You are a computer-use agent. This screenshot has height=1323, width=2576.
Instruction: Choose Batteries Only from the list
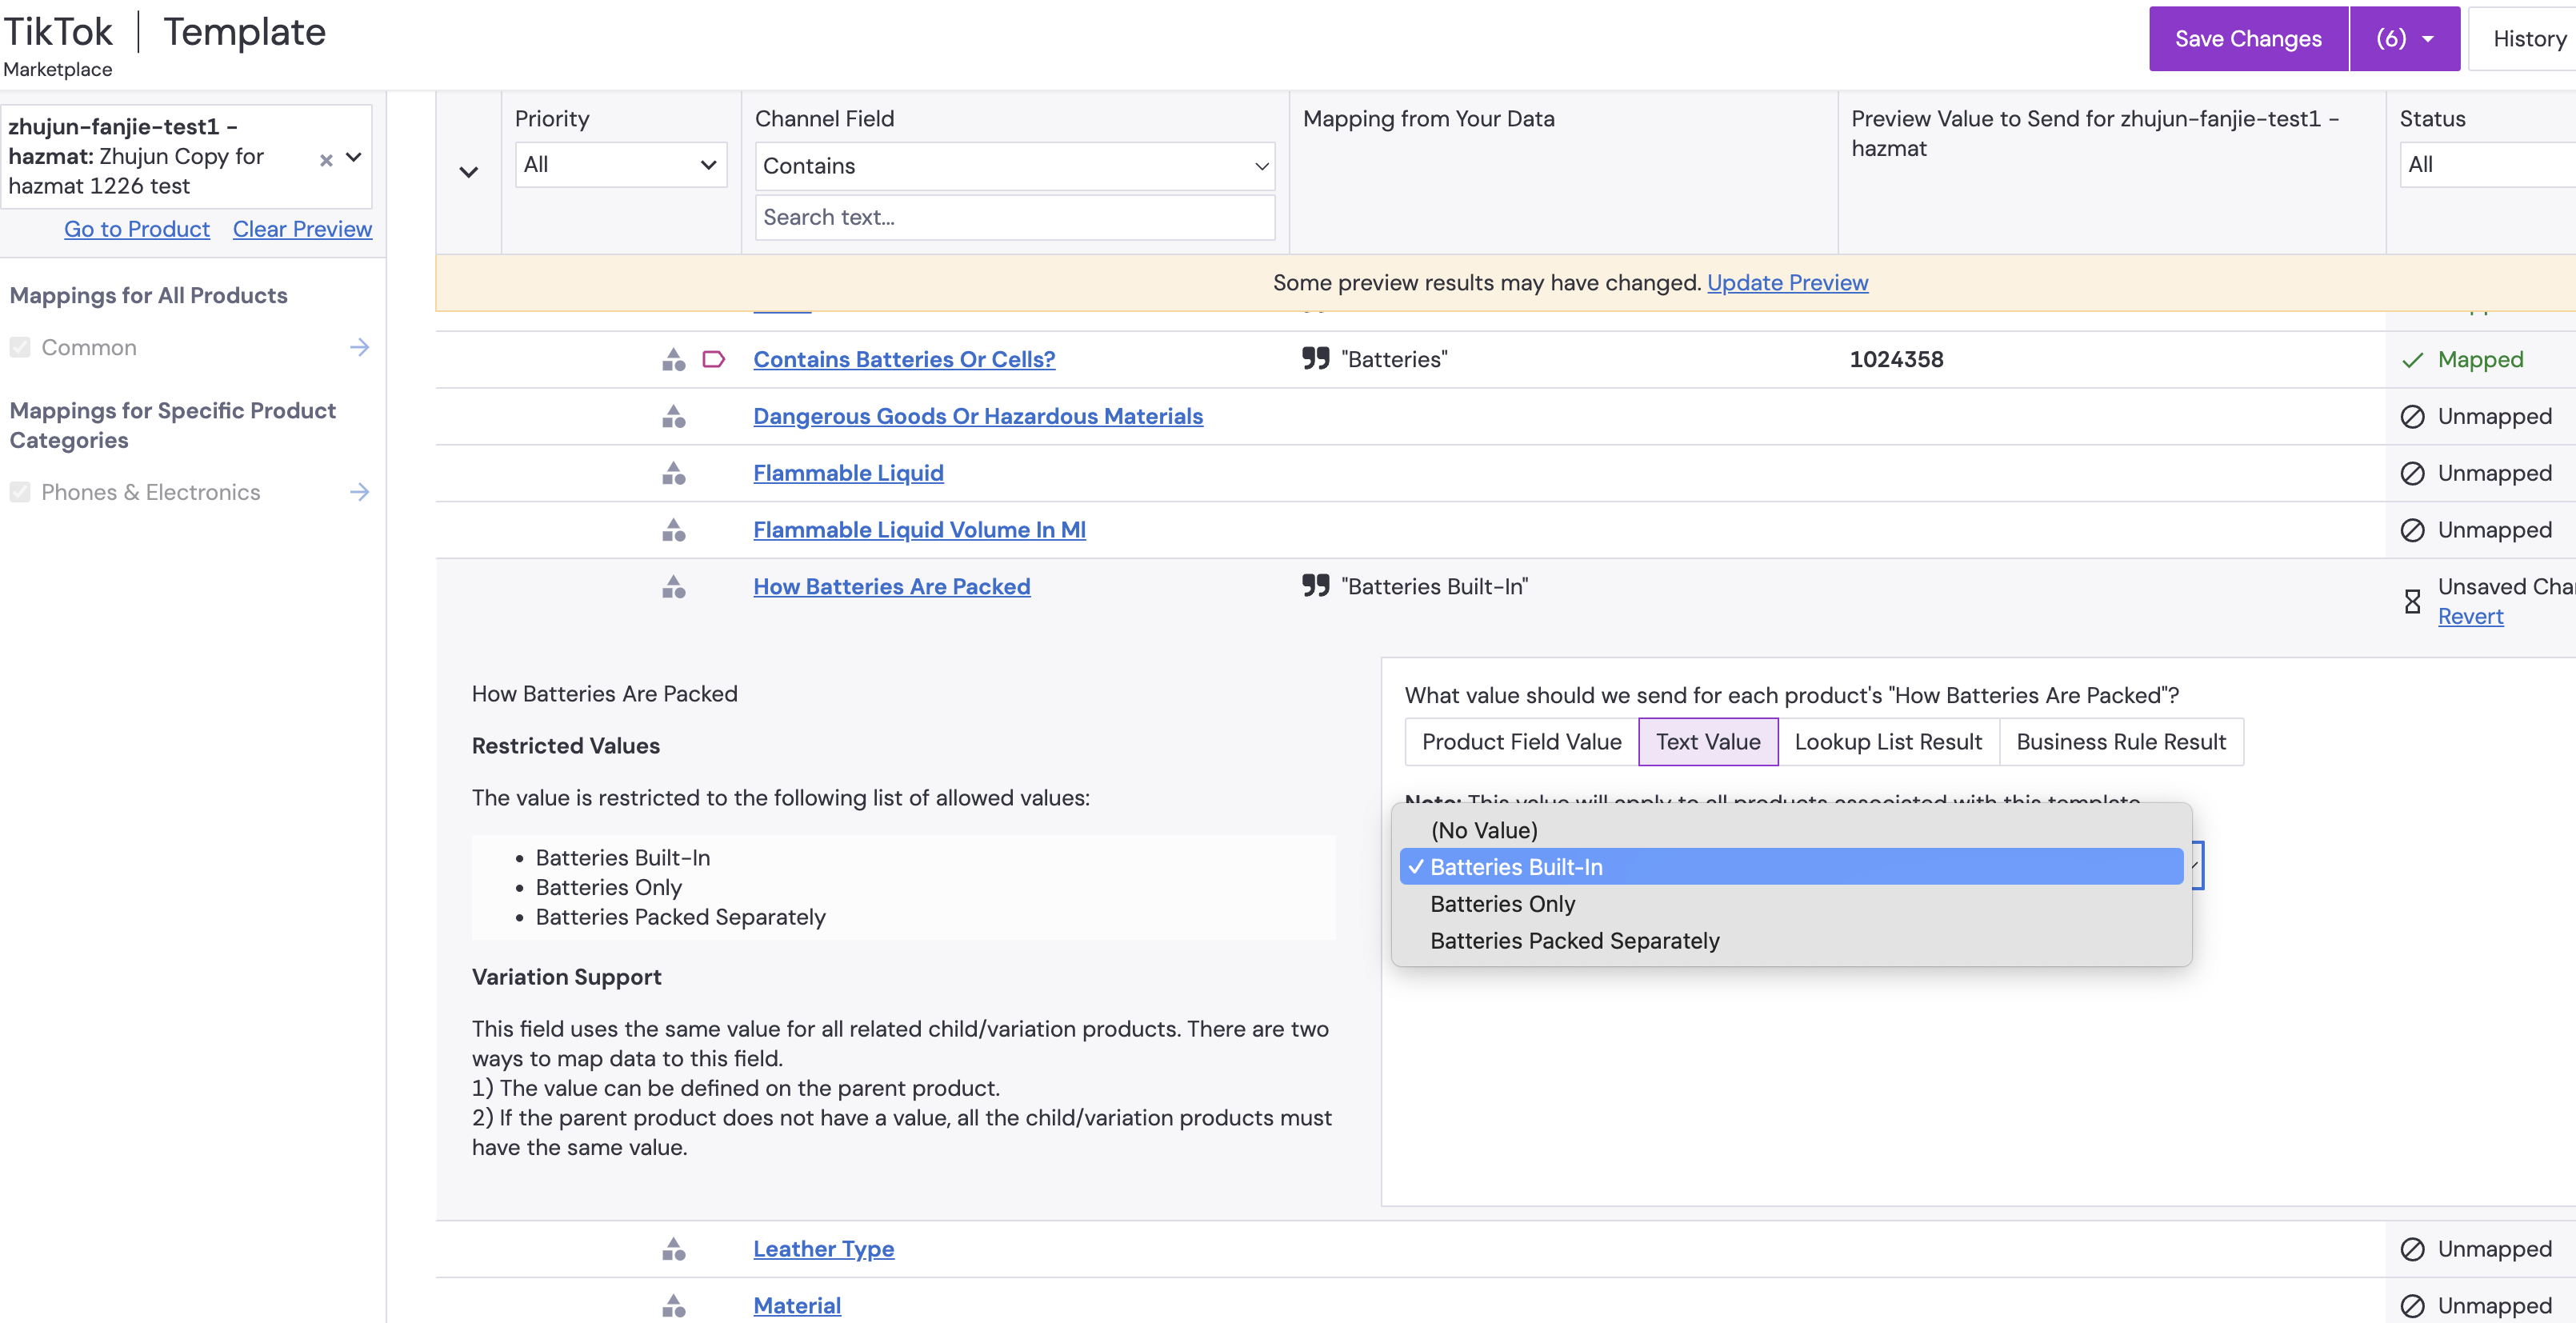pyautogui.click(x=1502, y=904)
